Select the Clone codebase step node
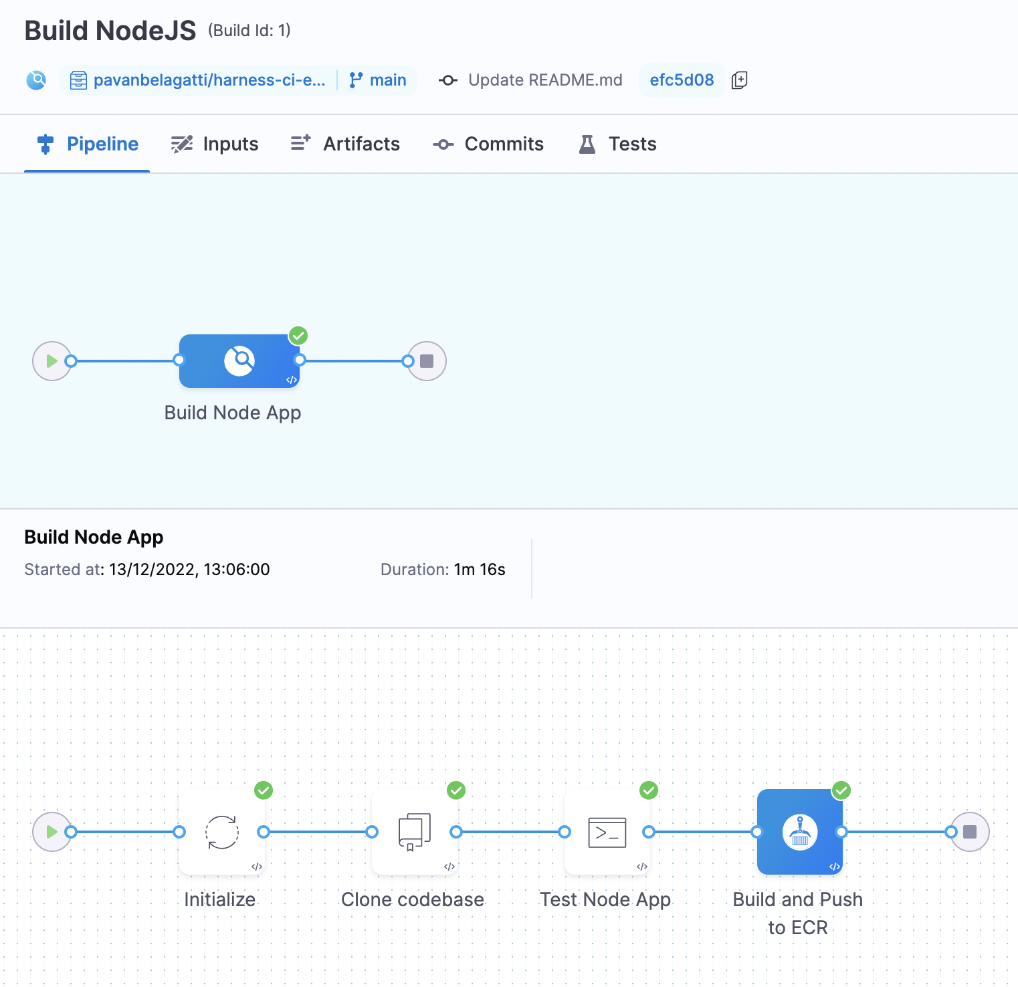This screenshot has width=1018, height=987. tap(415, 832)
